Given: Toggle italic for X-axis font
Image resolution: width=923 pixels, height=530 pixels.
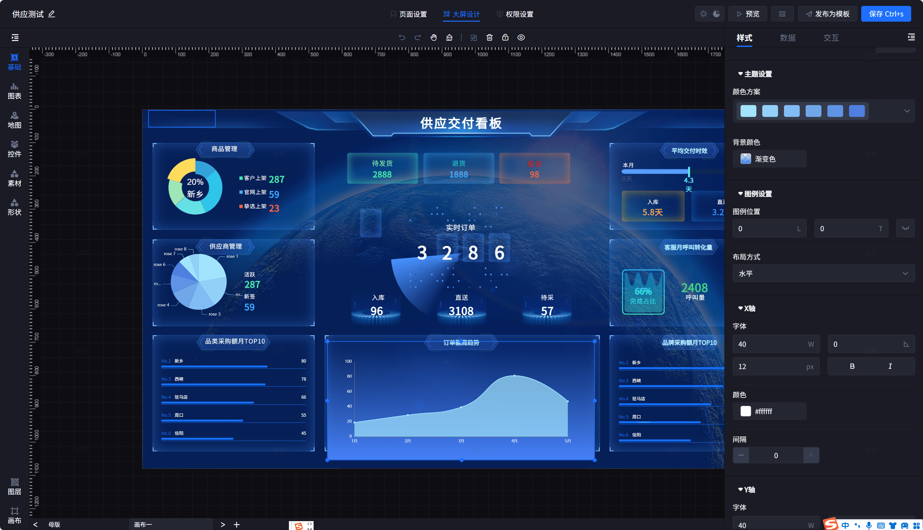Looking at the screenshot, I should [x=890, y=366].
